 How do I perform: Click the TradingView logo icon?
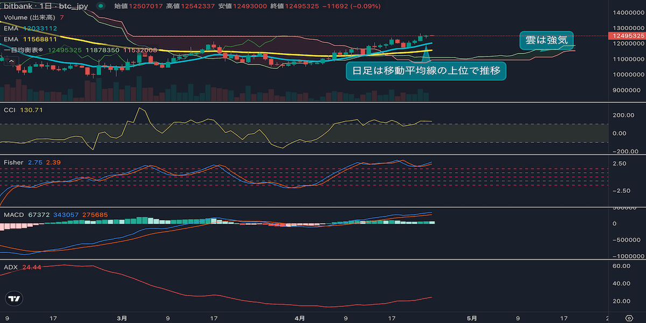click(15, 299)
